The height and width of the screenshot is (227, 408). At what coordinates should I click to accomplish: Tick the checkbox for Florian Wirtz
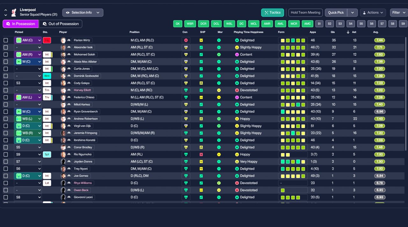6,40
